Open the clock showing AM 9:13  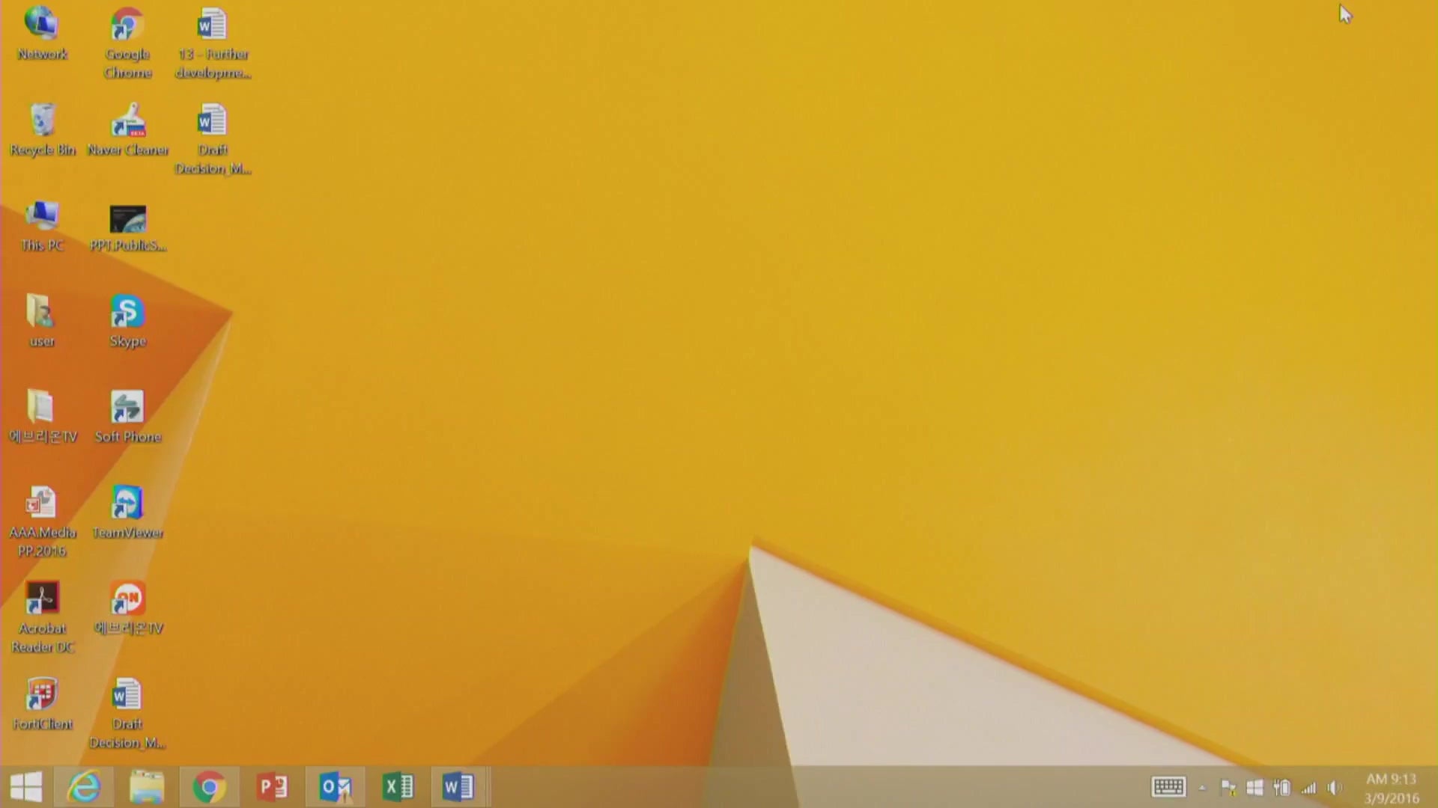(1391, 779)
